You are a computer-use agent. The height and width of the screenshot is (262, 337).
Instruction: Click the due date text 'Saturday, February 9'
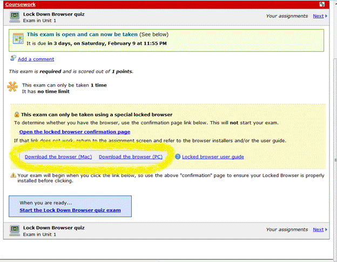point(109,43)
